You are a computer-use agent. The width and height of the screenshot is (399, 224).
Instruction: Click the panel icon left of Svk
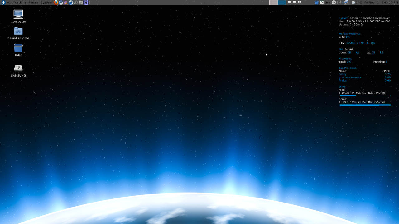(321, 2)
